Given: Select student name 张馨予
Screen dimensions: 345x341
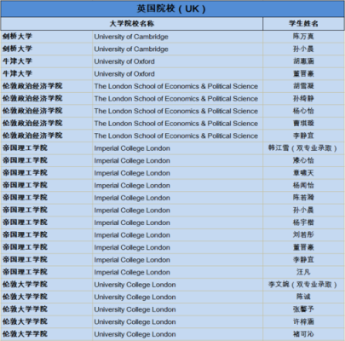Looking at the screenshot, I should click(303, 309).
